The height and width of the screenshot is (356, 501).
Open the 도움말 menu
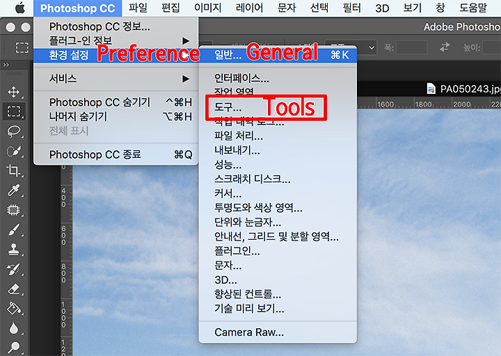click(x=473, y=8)
